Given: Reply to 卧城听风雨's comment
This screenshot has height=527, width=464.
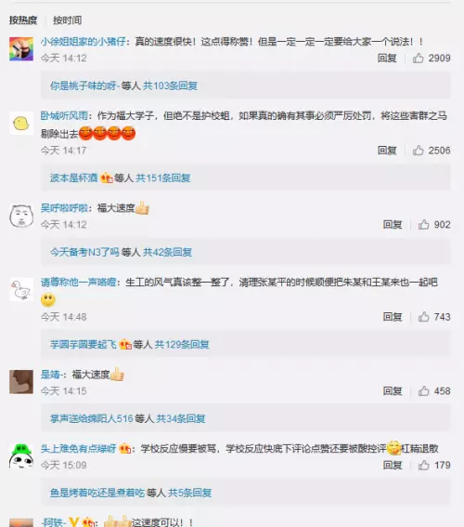Looking at the screenshot, I should coord(387,151).
